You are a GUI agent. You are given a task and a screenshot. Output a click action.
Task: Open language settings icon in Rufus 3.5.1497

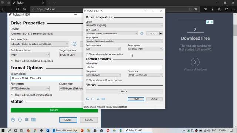87,99
